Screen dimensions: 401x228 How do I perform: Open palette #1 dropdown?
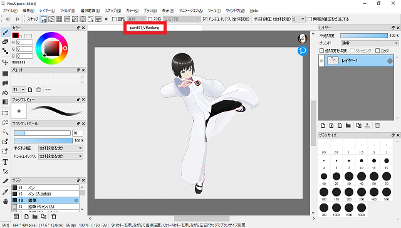point(19,90)
